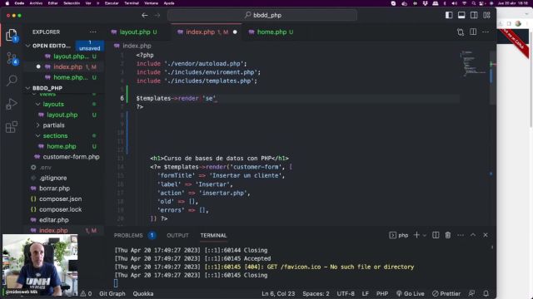Toggle the primary sidebar visibility
This screenshot has width=533, height=299.
[449, 15]
